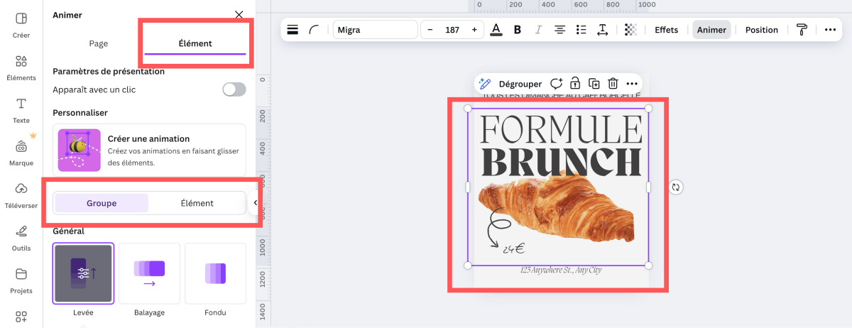Screen dimensions: 852x328
Task: Switch to the Page animation tab
Action: point(99,44)
